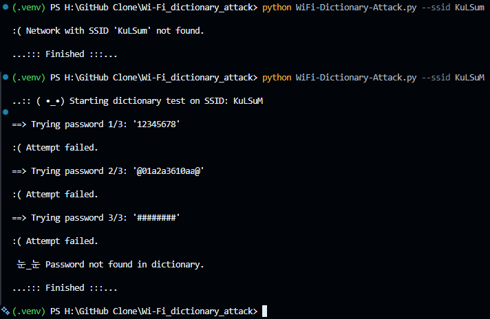Click the SSID 'KuLSum' not found message

click(108, 30)
